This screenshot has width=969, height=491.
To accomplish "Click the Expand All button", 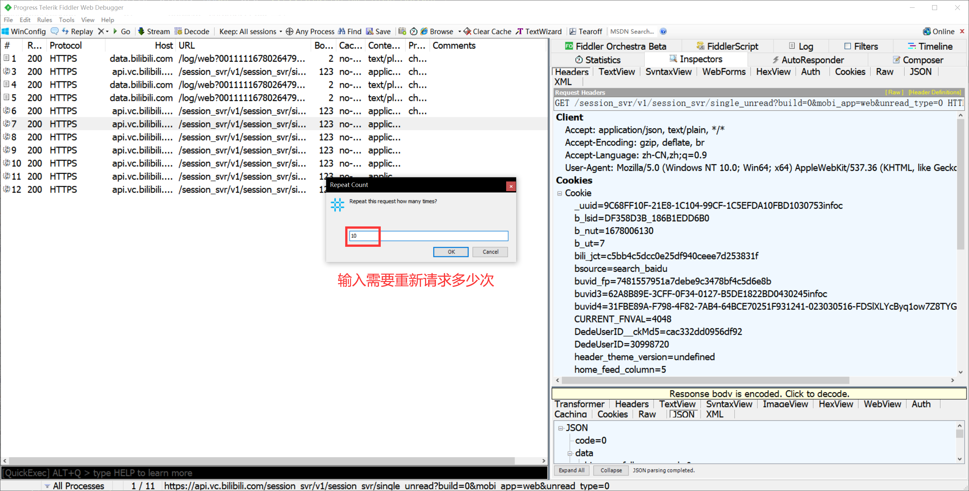I will [571, 470].
